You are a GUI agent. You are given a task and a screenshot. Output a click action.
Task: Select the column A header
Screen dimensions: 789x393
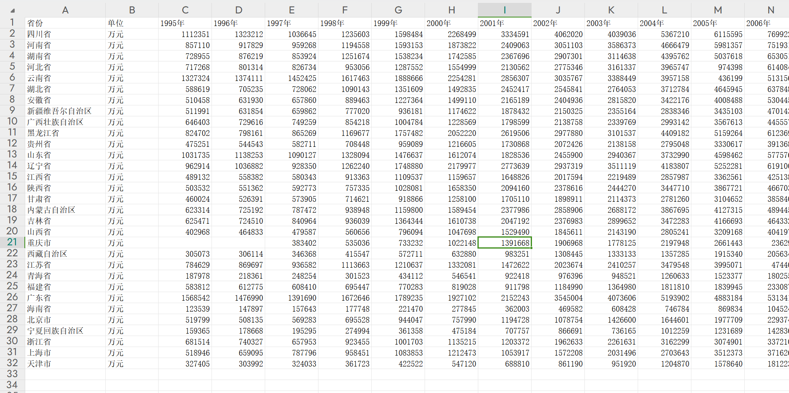[x=65, y=10]
